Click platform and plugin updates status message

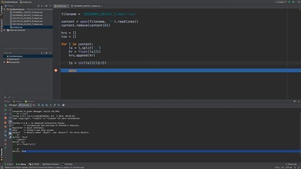(x=44, y=168)
